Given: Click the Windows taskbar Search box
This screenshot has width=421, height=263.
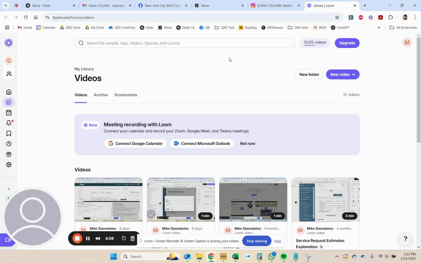Looking at the screenshot, I should tap(150, 256).
